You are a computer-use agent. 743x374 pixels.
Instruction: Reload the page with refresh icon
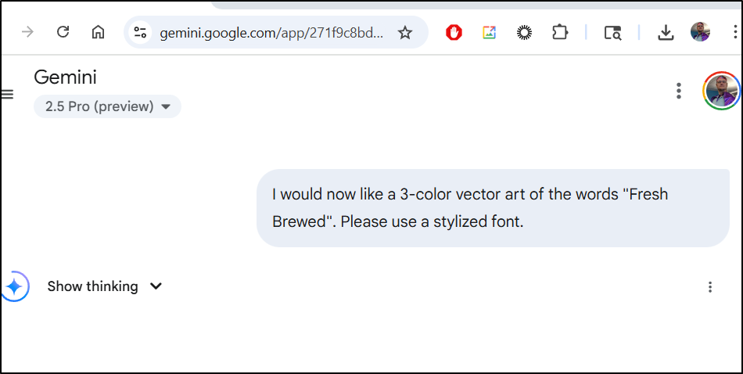click(63, 32)
